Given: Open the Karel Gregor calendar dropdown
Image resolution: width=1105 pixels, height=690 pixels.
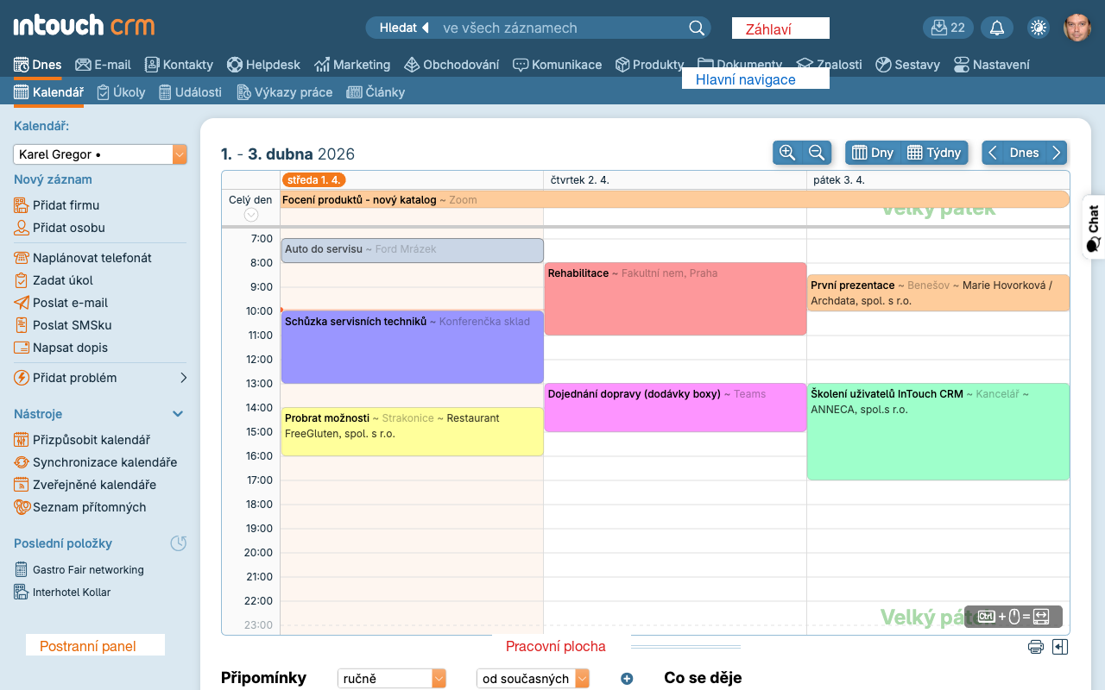Looking at the screenshot, I should click(179, 154).
